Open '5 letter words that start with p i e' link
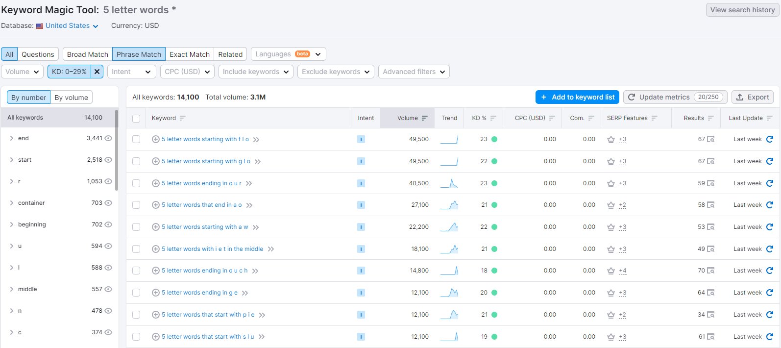781x348 pixels. [208, 315]
